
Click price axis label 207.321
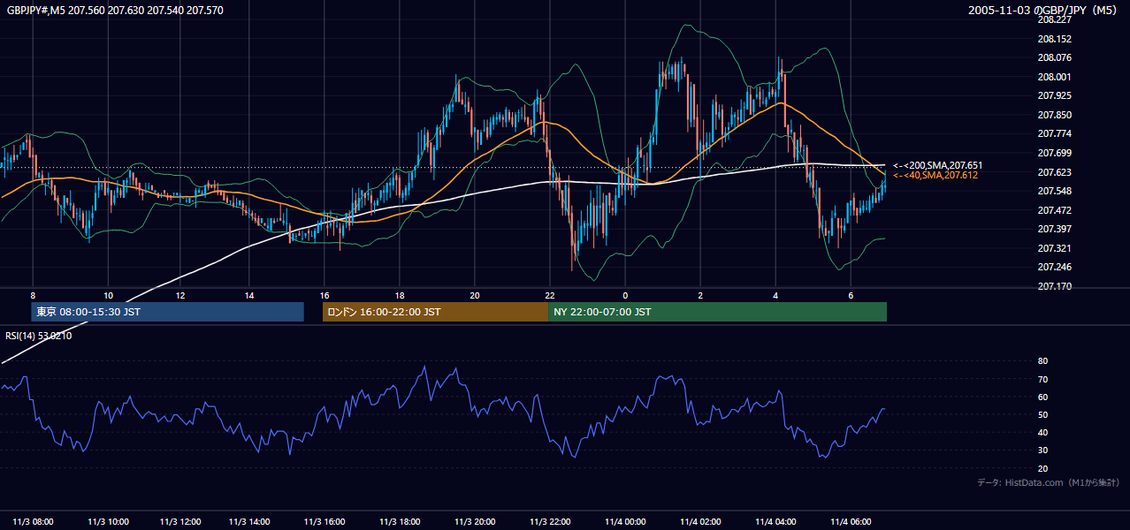[x=1054, y=248]
